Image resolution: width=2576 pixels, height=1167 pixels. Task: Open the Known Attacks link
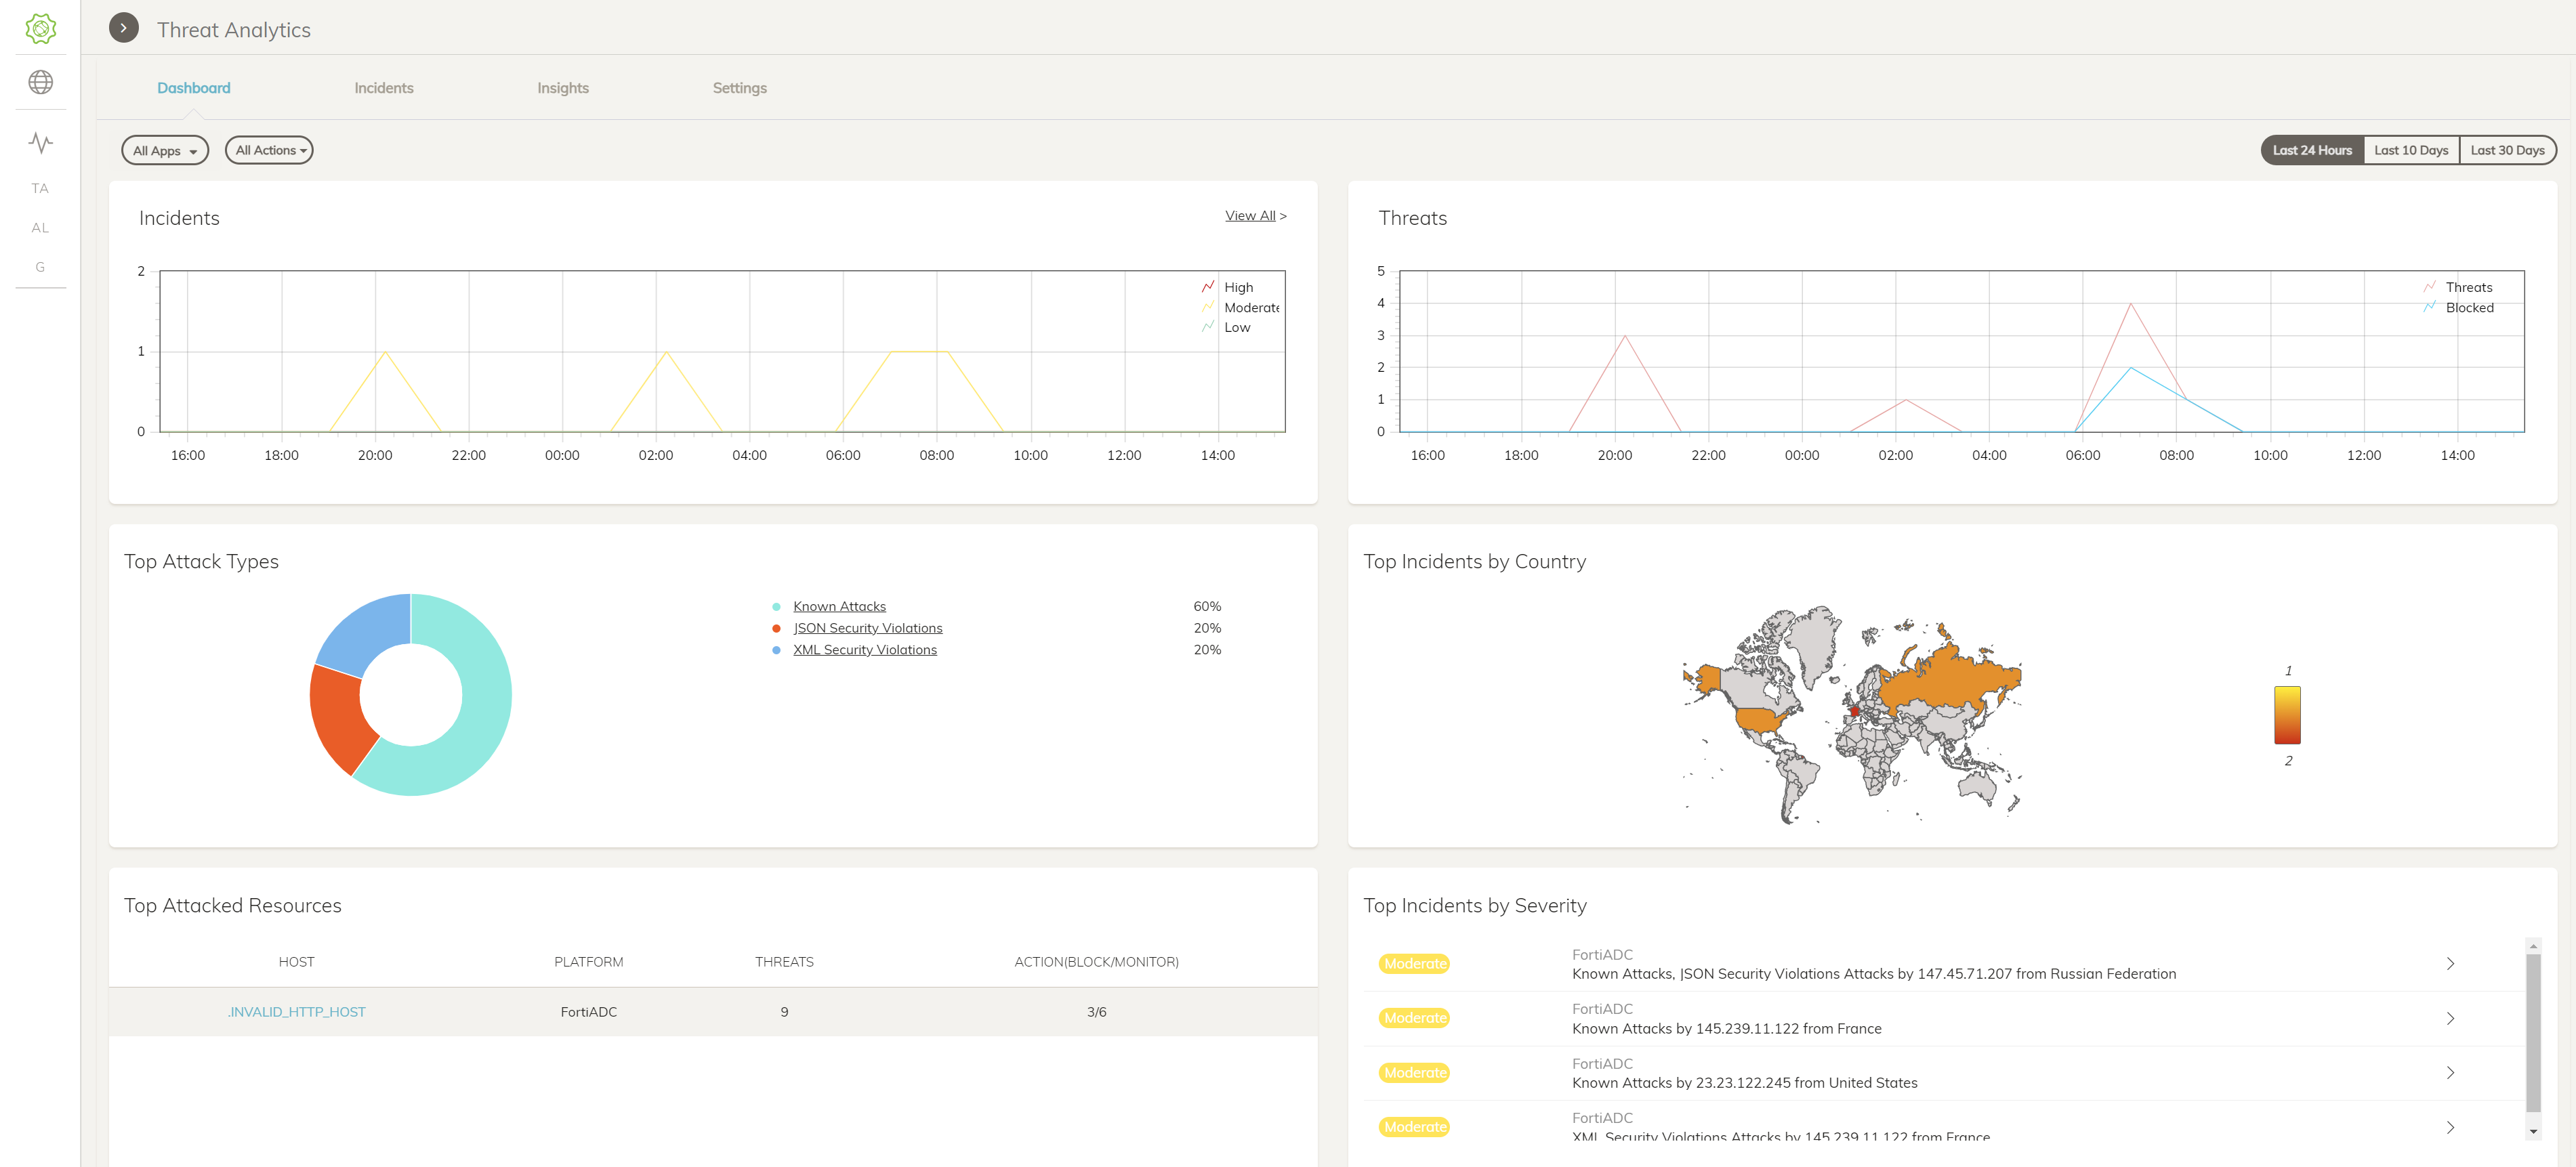click(x=839, y=606)
